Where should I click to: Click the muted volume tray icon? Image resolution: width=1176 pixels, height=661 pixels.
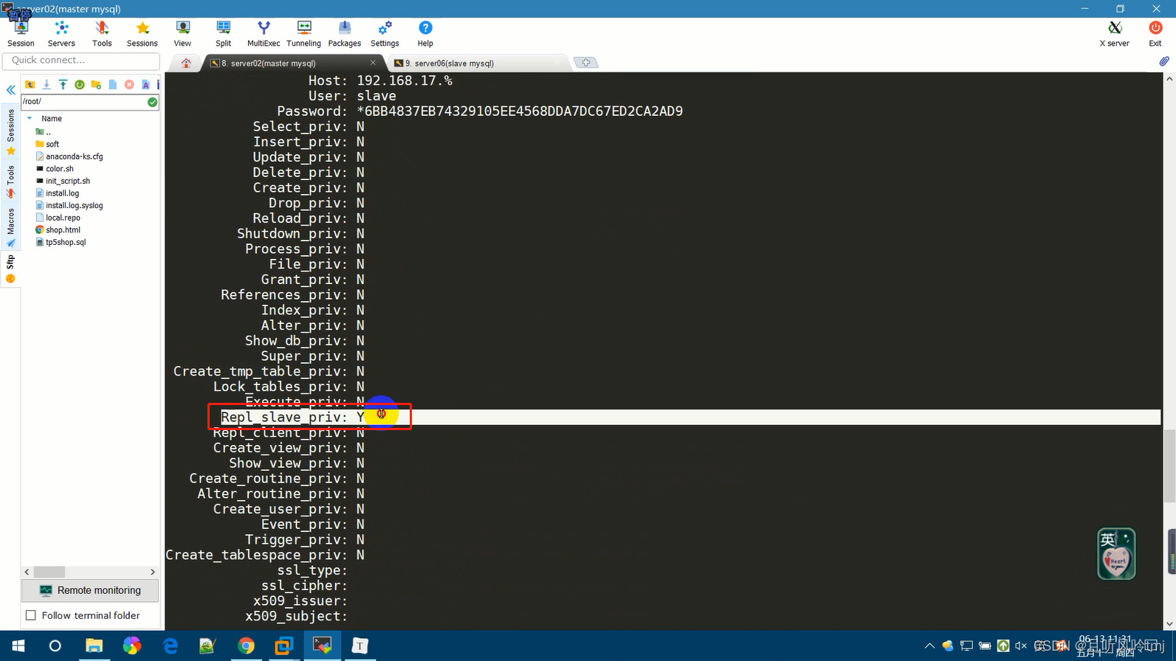click(x=1021, y=646)
